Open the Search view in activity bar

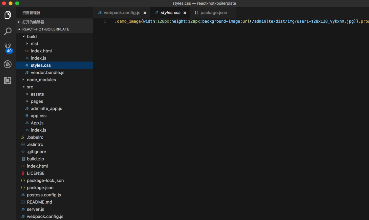8,31
